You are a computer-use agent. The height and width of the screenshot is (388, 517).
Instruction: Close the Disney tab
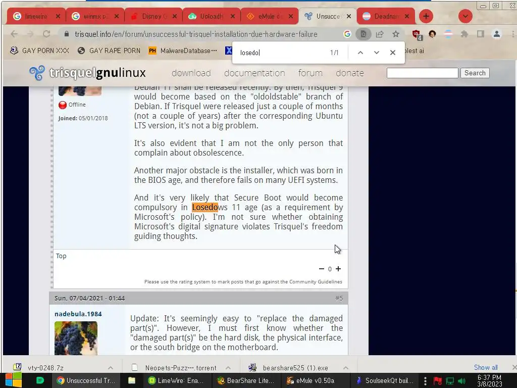[175, 16]
